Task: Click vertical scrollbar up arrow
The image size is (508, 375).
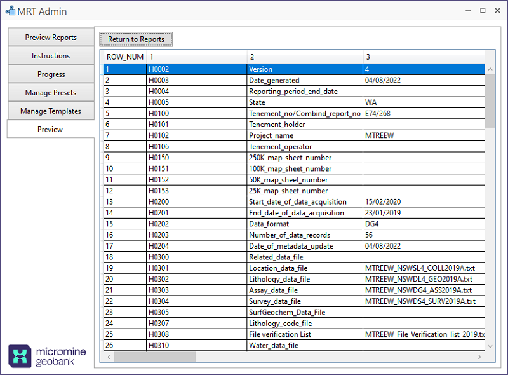Action: pos(490,69)
